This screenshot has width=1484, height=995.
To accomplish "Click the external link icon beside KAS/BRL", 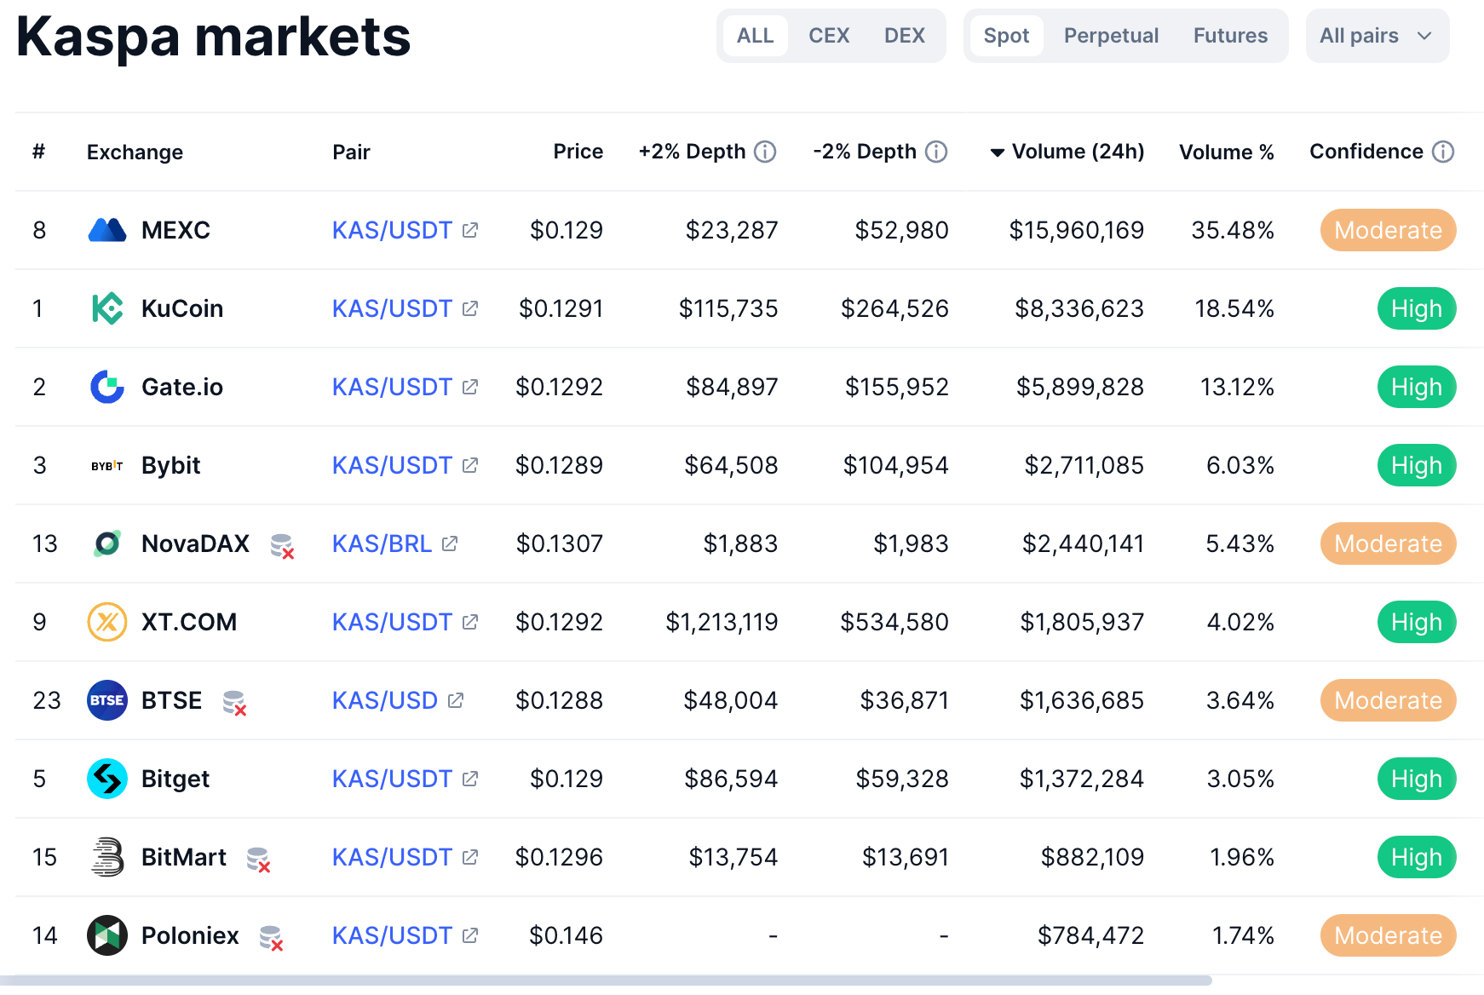I will (450, 544).
